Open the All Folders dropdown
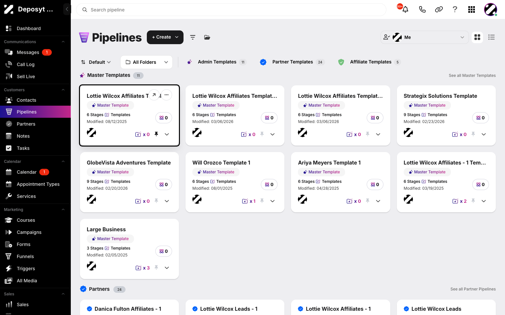Viewport: 505px width, 315px height. [x=146, y=62]
